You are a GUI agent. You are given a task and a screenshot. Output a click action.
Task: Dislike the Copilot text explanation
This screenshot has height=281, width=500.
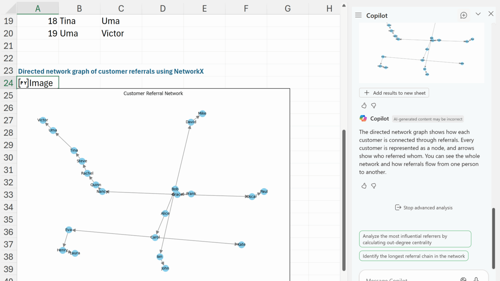(x=373, y=186)
